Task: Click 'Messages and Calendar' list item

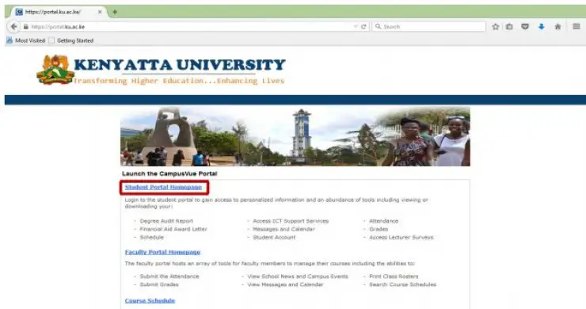Action: coord(283,229)
